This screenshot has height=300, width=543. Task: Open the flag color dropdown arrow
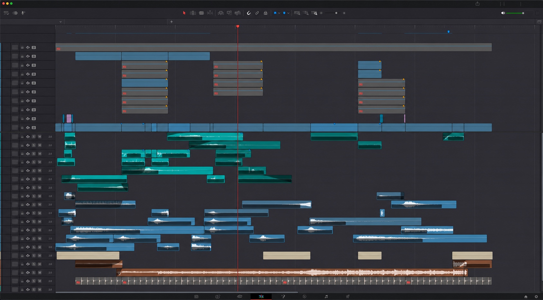279,13
